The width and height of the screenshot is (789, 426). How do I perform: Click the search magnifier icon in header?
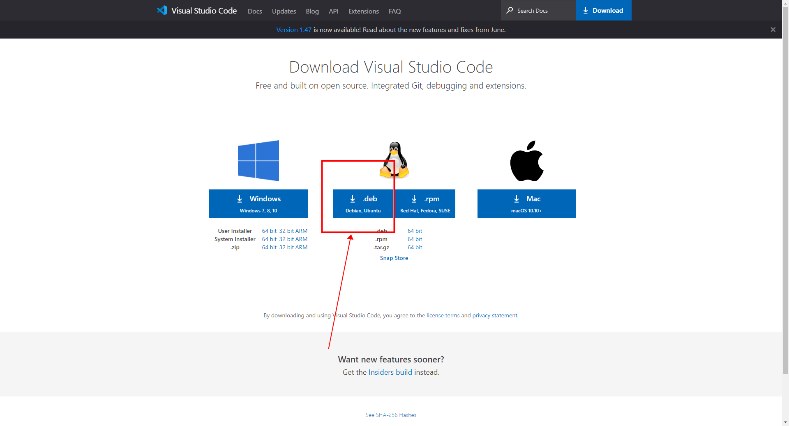pos(510,10)
